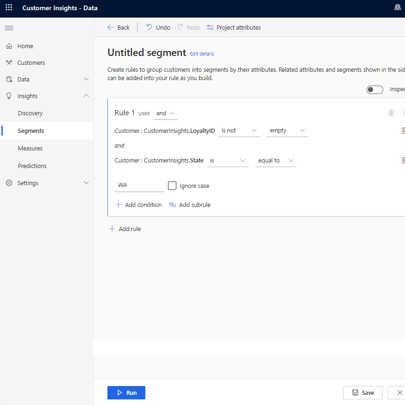Enable the Ignore case checkbox
Screen dimensions: 405x405
(x=172, y=186)
